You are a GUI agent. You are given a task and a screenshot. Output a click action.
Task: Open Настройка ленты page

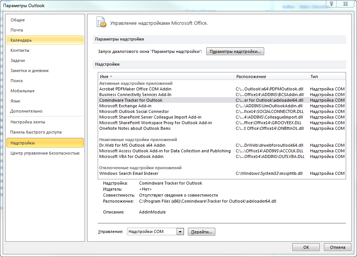click(45, 122)
